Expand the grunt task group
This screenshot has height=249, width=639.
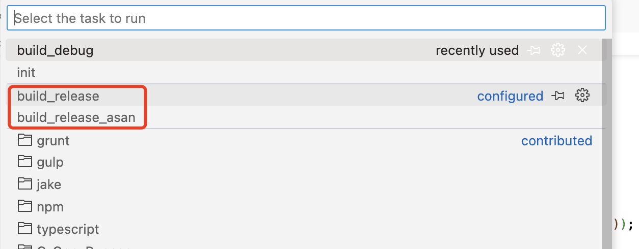tap(304, 140)
